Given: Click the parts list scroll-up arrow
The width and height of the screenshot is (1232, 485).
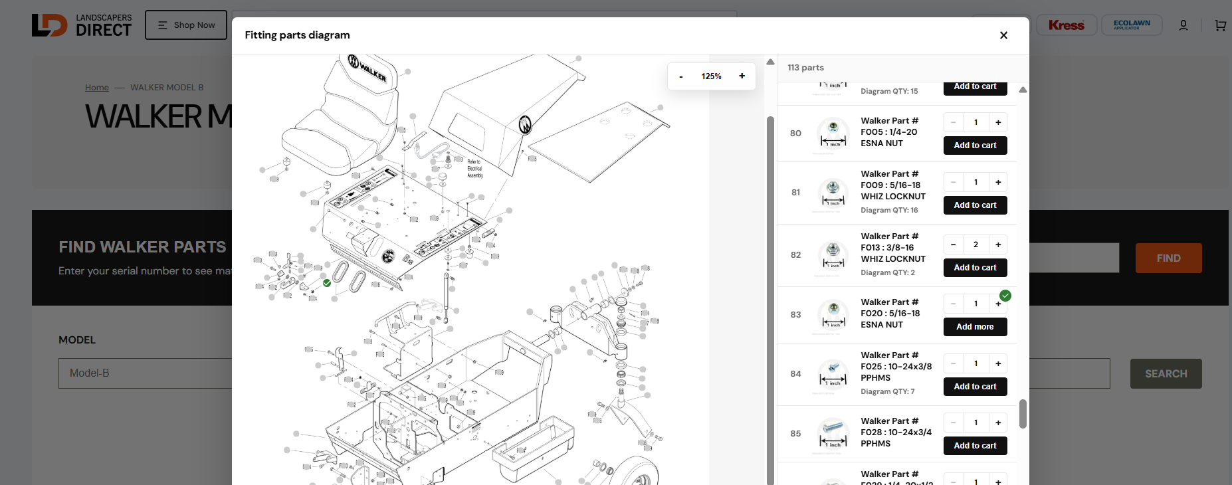Looking at the screenshot, I should pos(1023,90).
